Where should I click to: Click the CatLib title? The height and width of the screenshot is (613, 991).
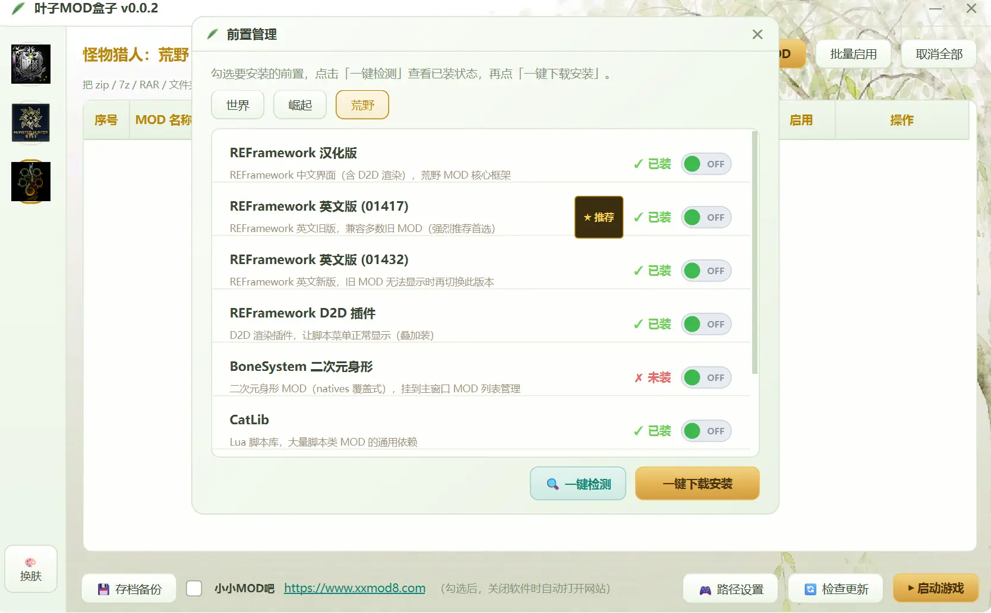click(x=250, y=420)
